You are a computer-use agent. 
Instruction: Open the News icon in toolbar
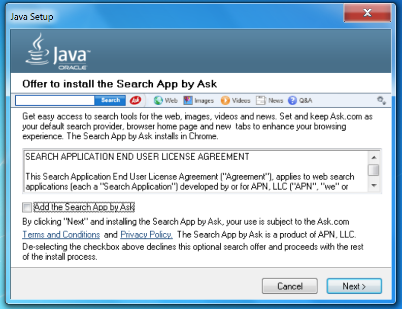(261, 101)
